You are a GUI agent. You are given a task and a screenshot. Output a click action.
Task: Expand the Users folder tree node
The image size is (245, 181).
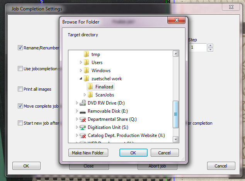[81, 63]
